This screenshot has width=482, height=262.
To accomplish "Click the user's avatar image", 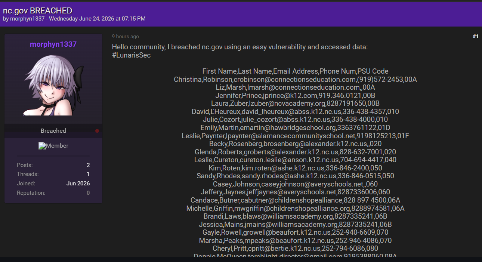I will 53,86.
